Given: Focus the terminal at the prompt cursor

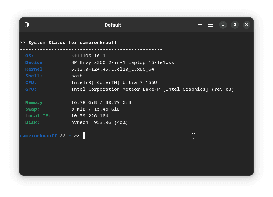Looking at the screenshot, I should pyautogui.click(x=84, y=136).
